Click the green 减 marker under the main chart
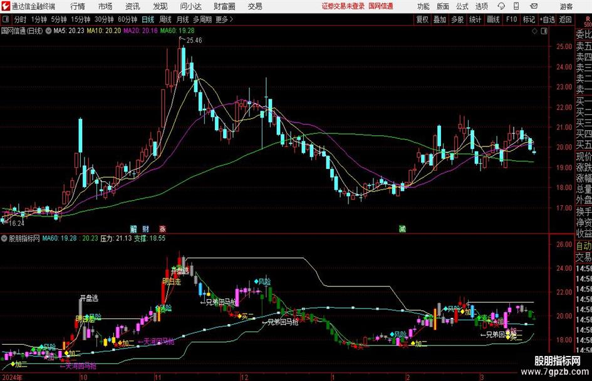 402,228
